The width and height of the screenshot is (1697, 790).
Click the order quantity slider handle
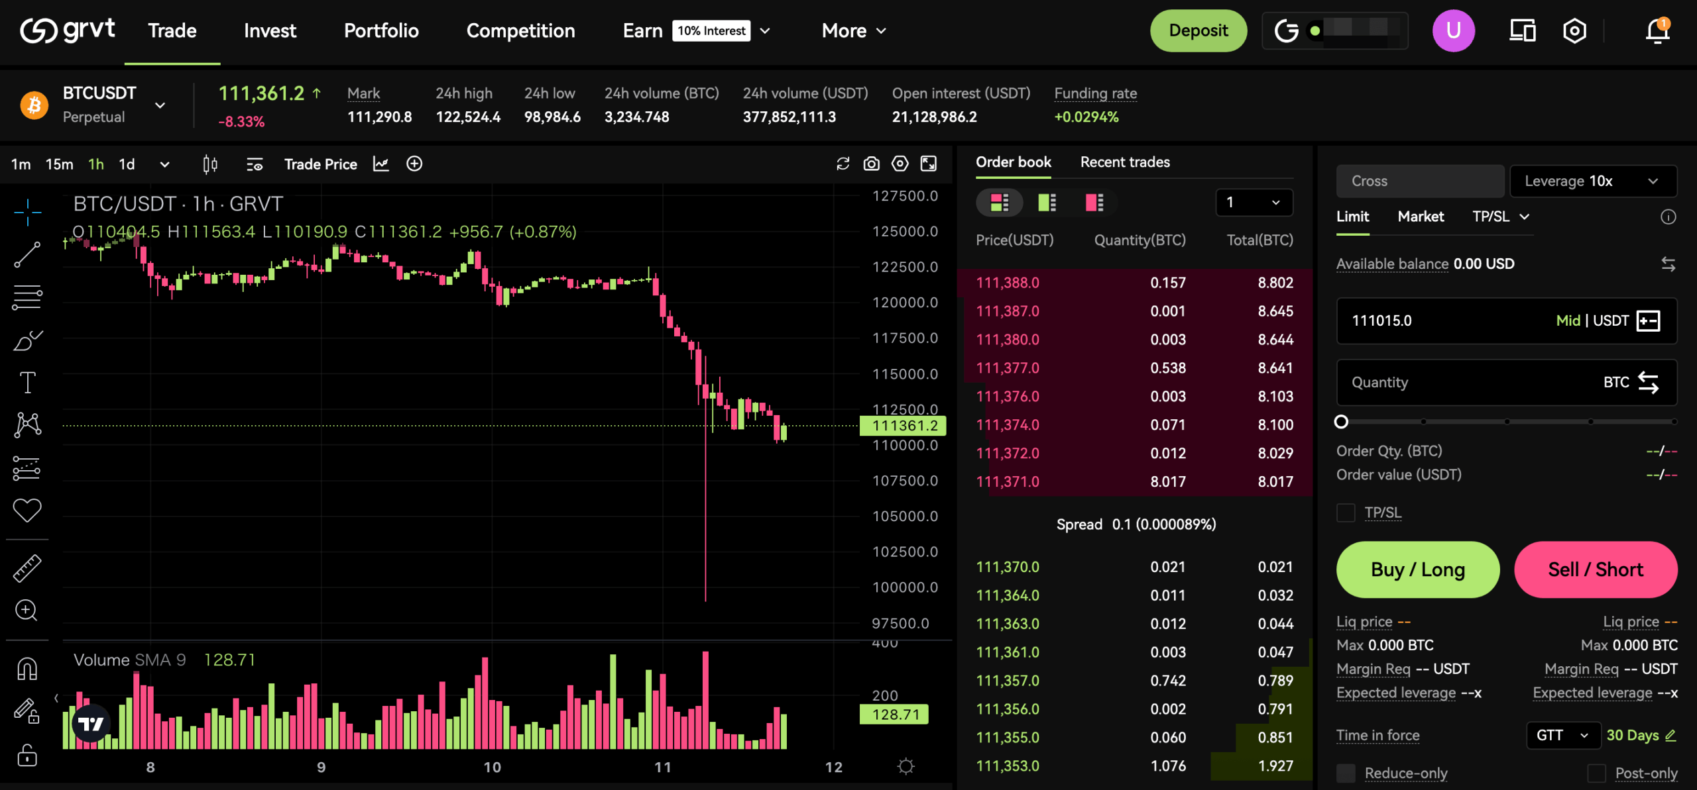pos(1341,422)
